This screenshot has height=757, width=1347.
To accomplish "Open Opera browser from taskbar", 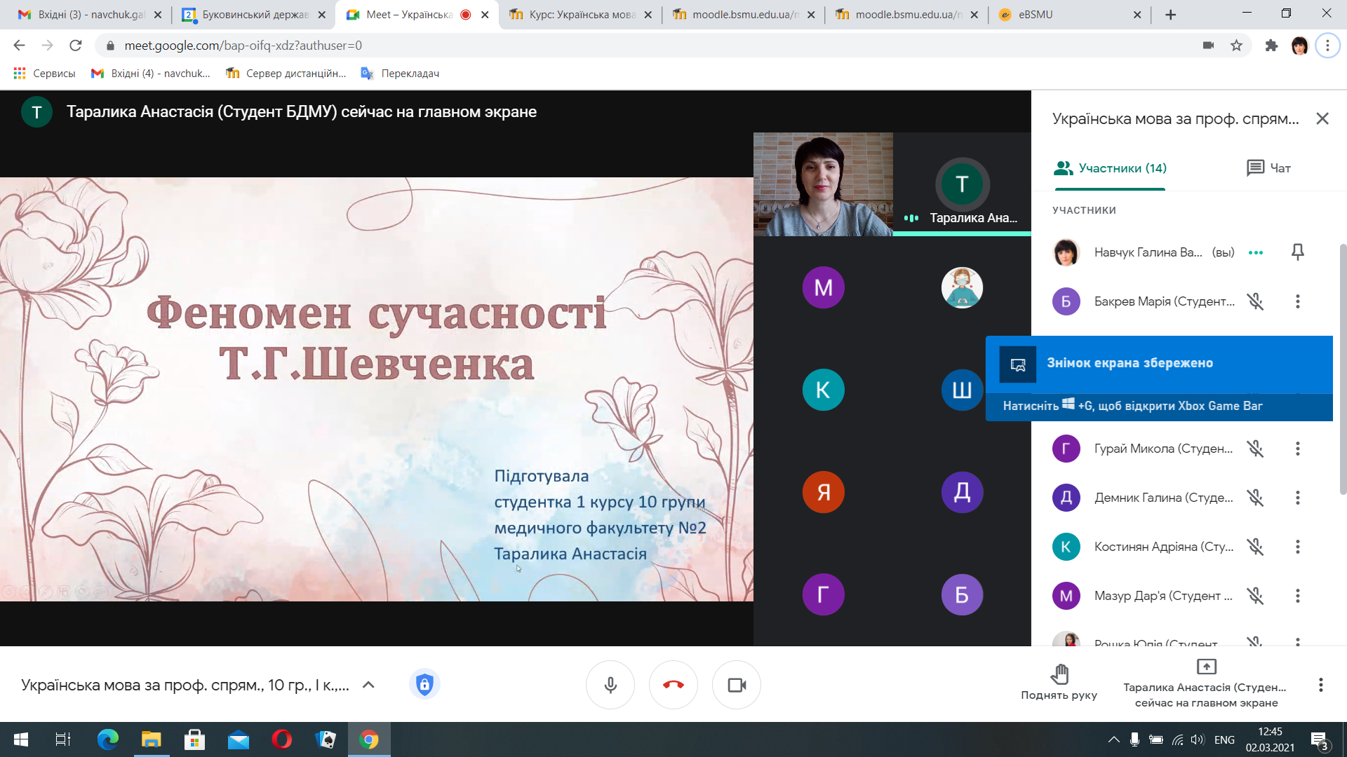I will tap(281, 739).
